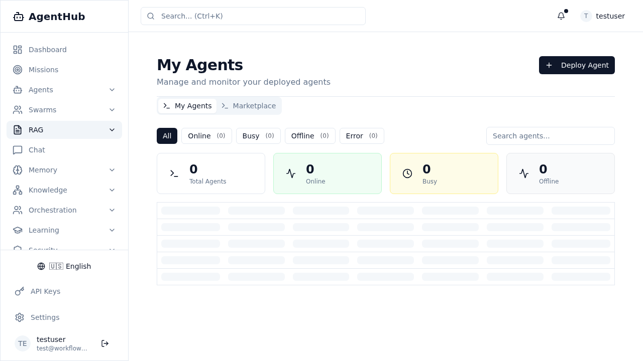Click the AgentHub logo icon
This screenshot has width=643, height=361.
pyautogui.click(x=19, y=17)
